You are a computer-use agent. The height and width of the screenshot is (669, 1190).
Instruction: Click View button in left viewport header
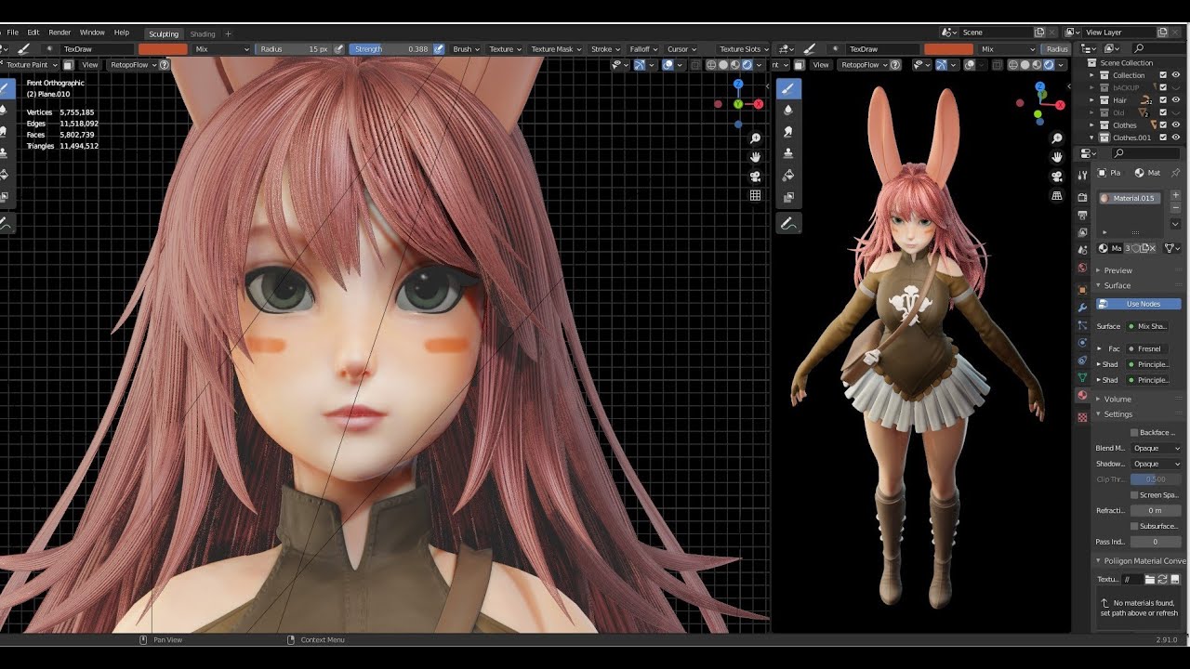[x=90, y=65]
